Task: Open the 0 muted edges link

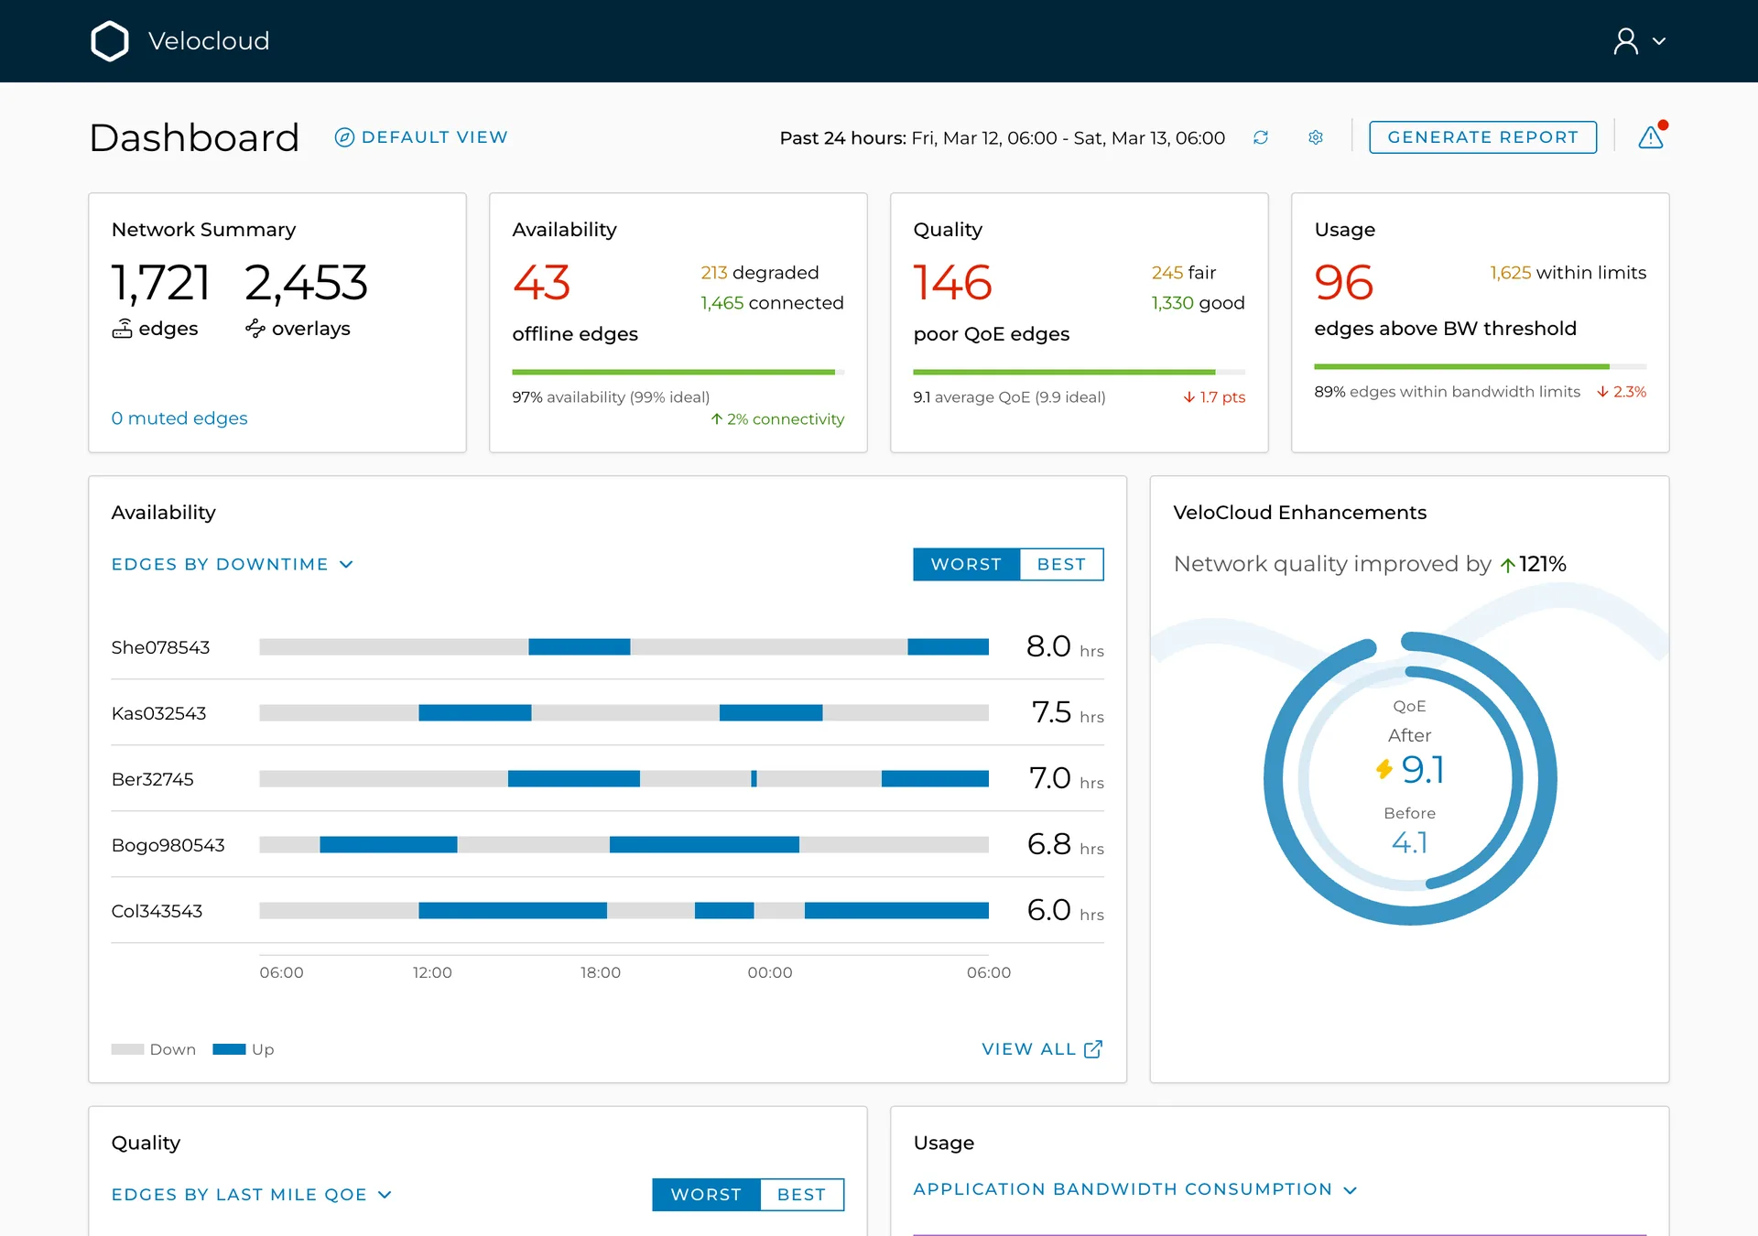Action: point(179,418)
